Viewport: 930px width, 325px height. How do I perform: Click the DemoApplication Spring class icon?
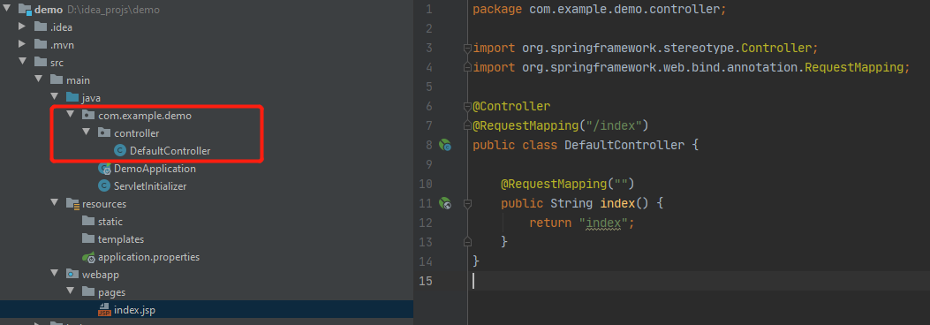(x=104, y=169)
